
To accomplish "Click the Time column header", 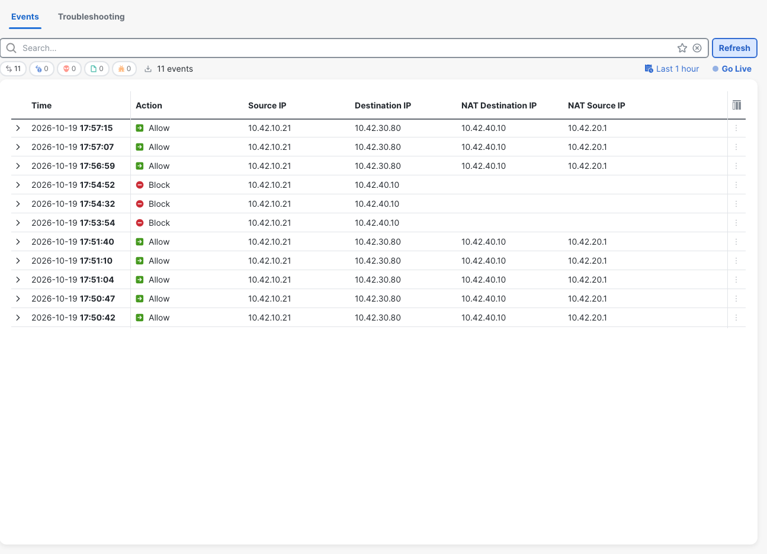I will (41, 105).
